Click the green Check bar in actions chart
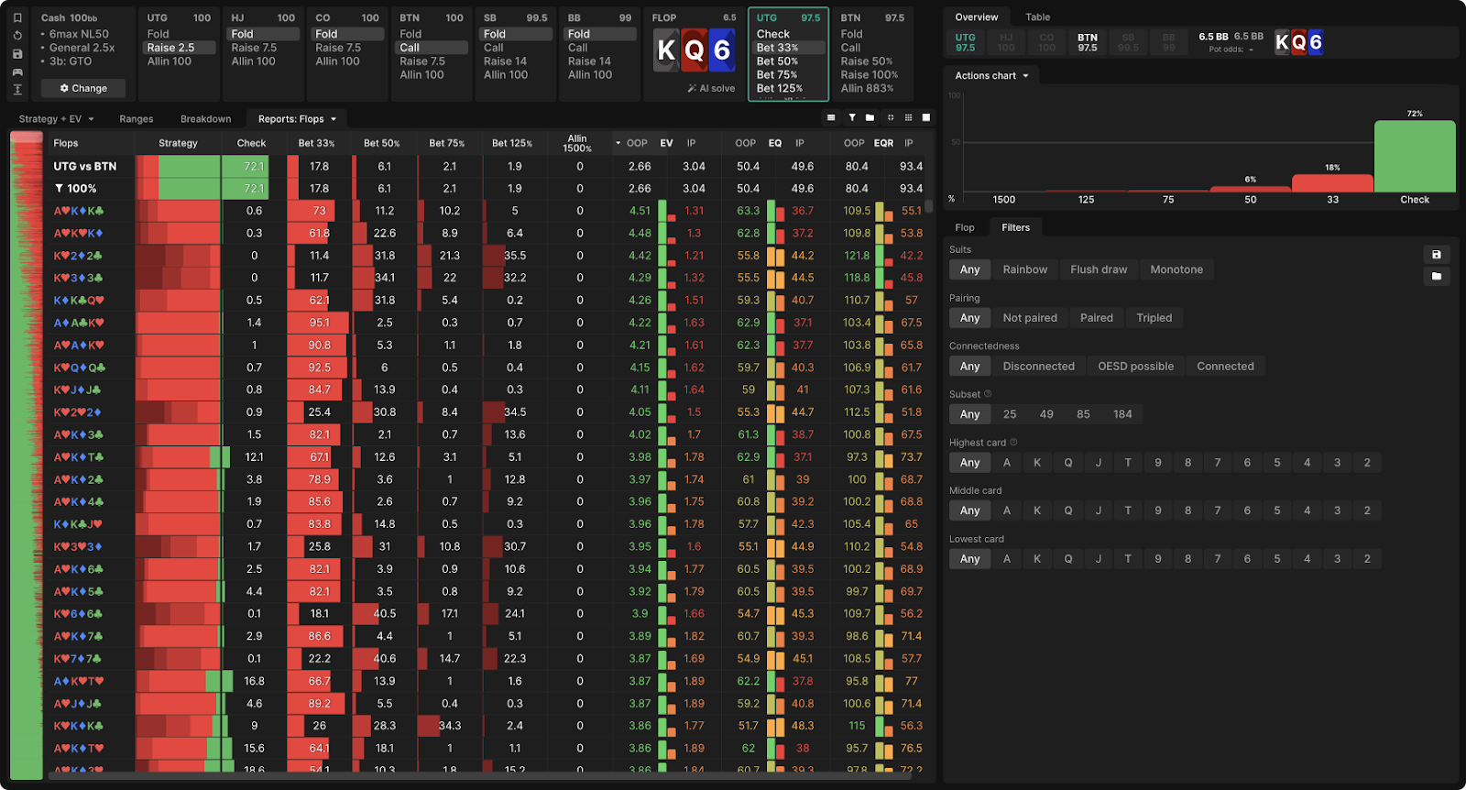Viewport: 1466px width, 790px height. pyautogui.click(x=1414, y=156)
